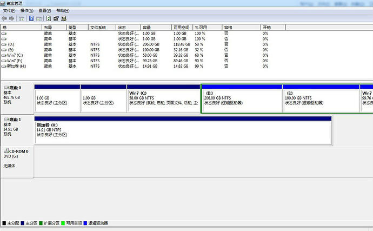The width and height of the screenshot is (373, 231).
Task: Click the drive icon of Win7 (C:) row
Action: click(x=4, y=56)
